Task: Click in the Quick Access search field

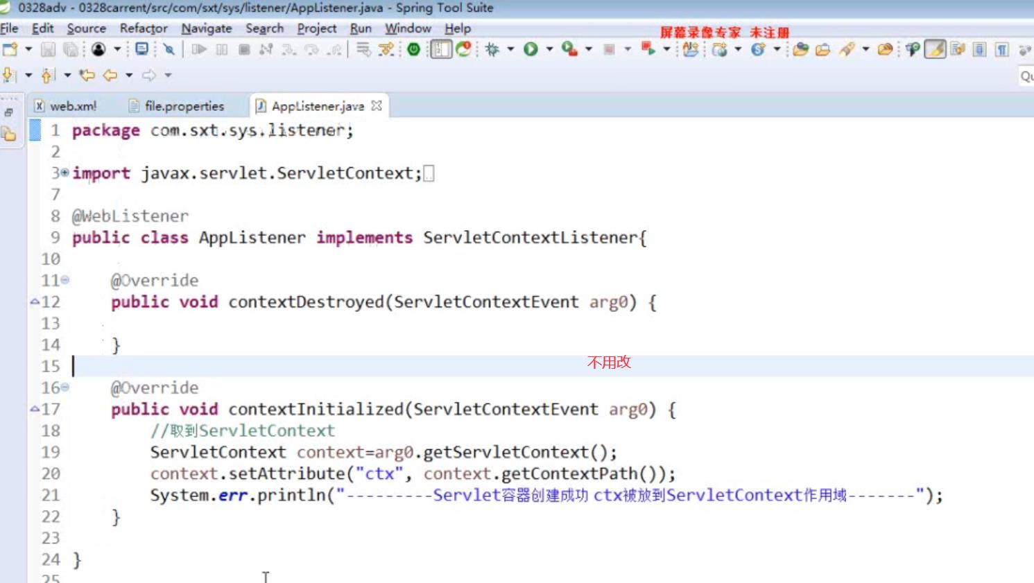Action: [x=1026, y=76]
